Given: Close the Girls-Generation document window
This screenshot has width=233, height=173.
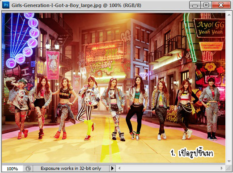Looking at the screenshot, I should [x=221, y=5].
